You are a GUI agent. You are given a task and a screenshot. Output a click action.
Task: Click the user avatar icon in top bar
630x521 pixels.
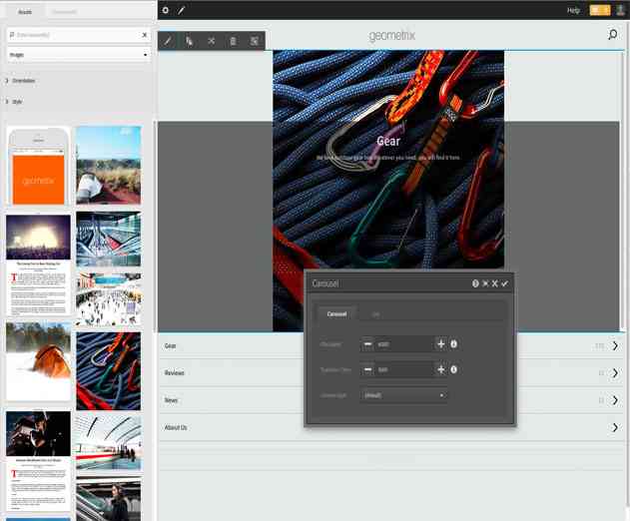pos(621,10)
